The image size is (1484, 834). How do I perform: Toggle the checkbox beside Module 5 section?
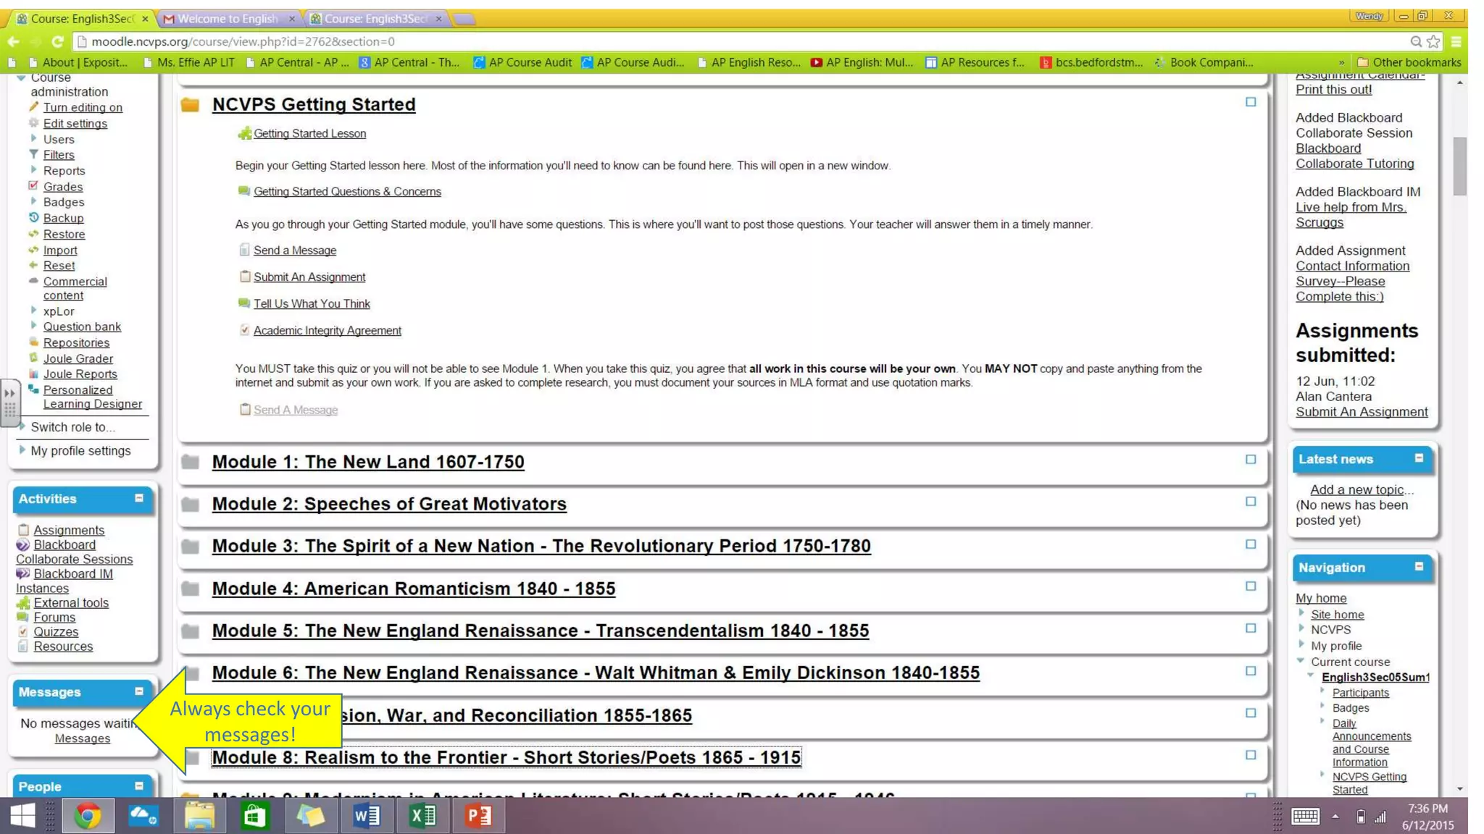click(1251, 628)
